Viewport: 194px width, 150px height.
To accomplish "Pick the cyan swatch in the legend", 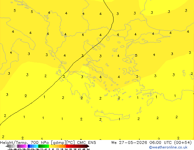I will (x=37, y=146).
